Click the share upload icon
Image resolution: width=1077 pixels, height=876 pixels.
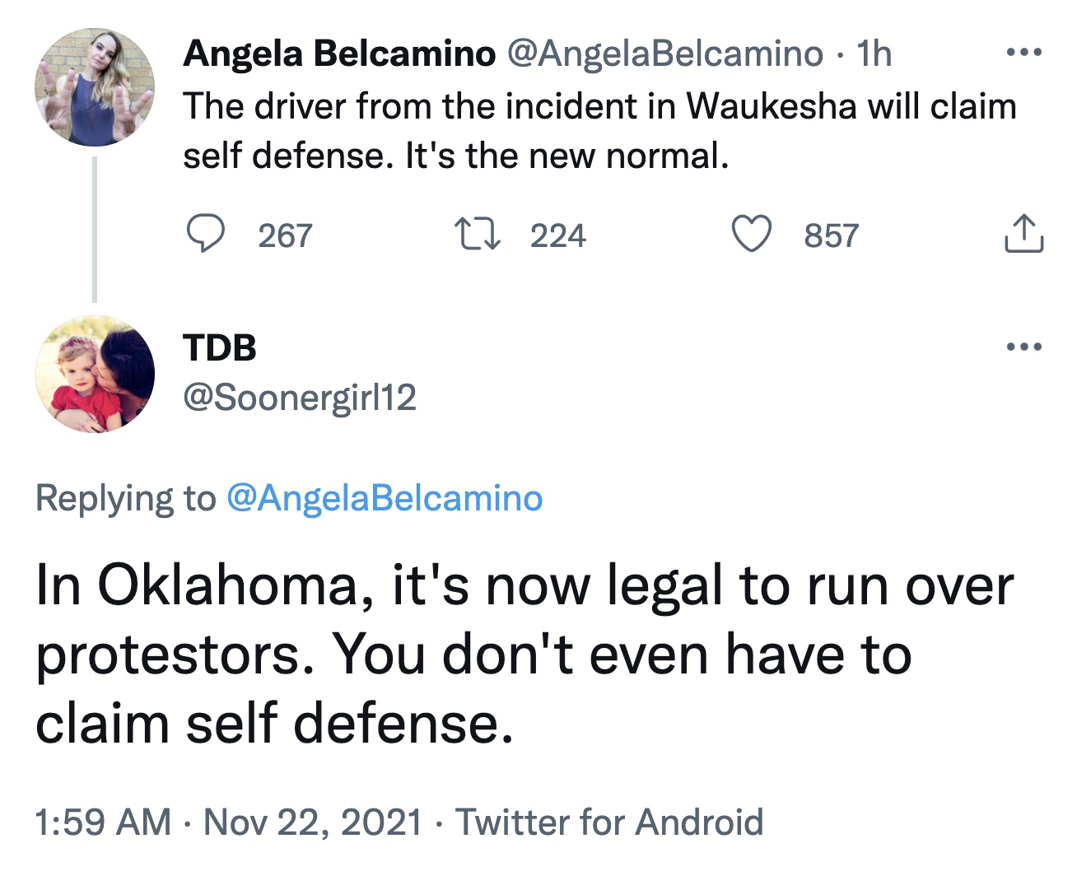pyautogui.click(x=1023, y=235)
